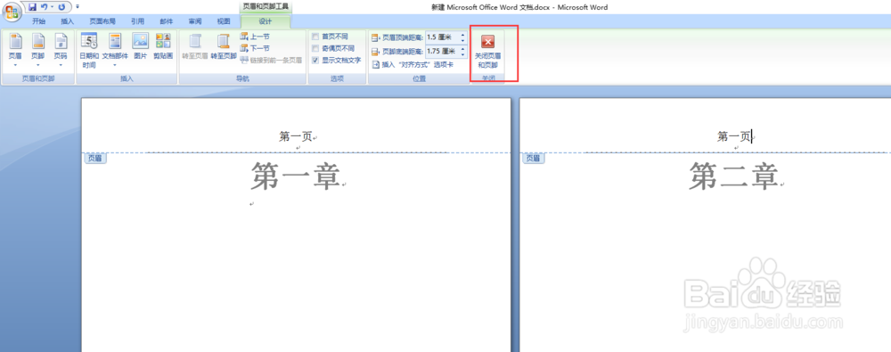Go to 上一节 previous section

pyautogui.click(x=255, y=37)
